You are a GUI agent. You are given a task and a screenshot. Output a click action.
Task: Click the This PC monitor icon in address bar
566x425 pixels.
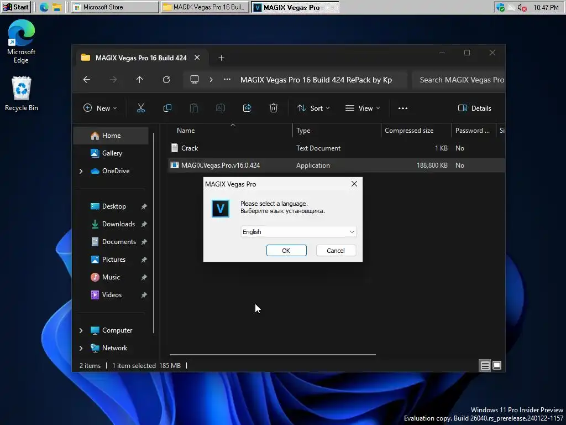tap(195, 80)
